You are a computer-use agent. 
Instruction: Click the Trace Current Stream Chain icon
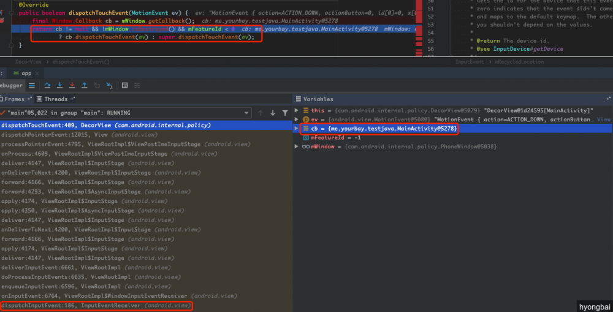coord(137,85)
